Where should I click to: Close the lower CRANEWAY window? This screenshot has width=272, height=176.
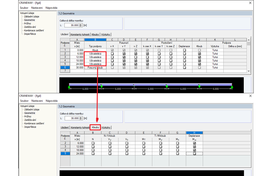click(250, 96)
